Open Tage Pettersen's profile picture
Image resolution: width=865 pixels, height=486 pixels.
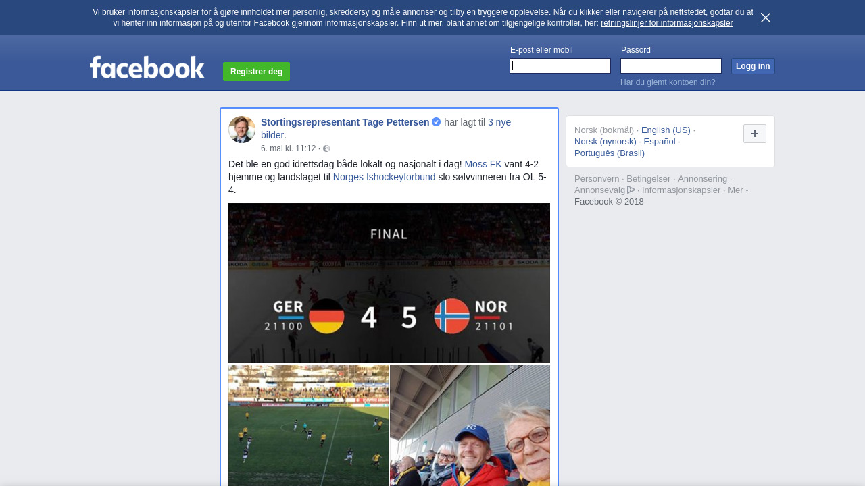[242, 130]
